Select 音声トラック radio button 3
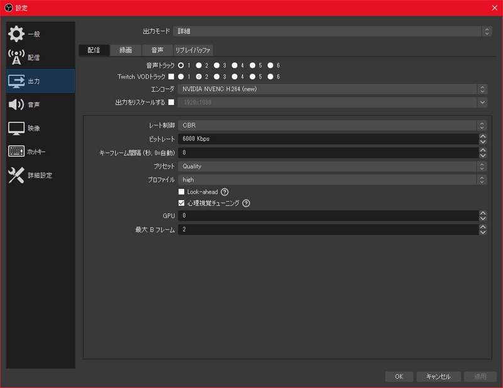This screenshot has height=388, width=503. (217, 65)
